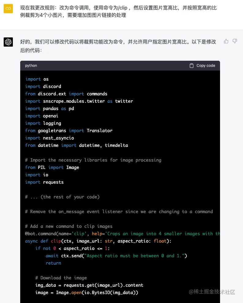
Task: Click the user's Chinese prompt message
Action: coord(118,11)
